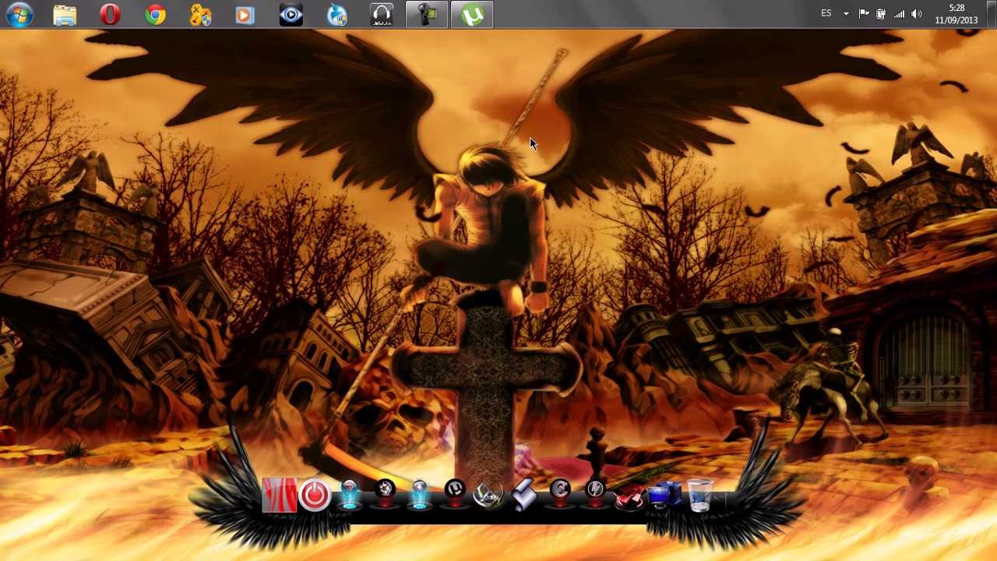997x561 pixels.
Task: Open the volume speaker tray icon
Action: point(917,14)
